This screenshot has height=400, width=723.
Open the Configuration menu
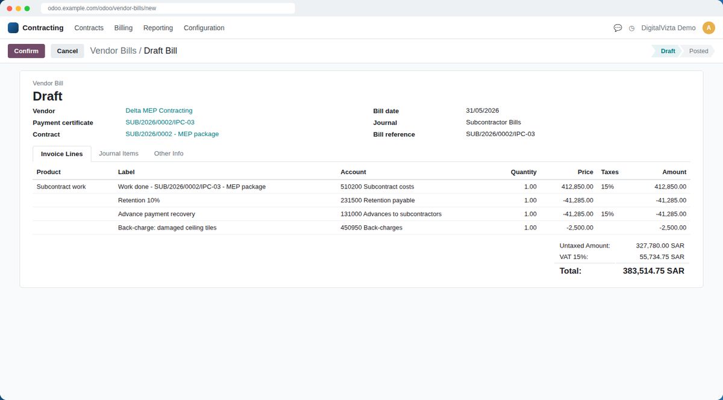point(204,28)
